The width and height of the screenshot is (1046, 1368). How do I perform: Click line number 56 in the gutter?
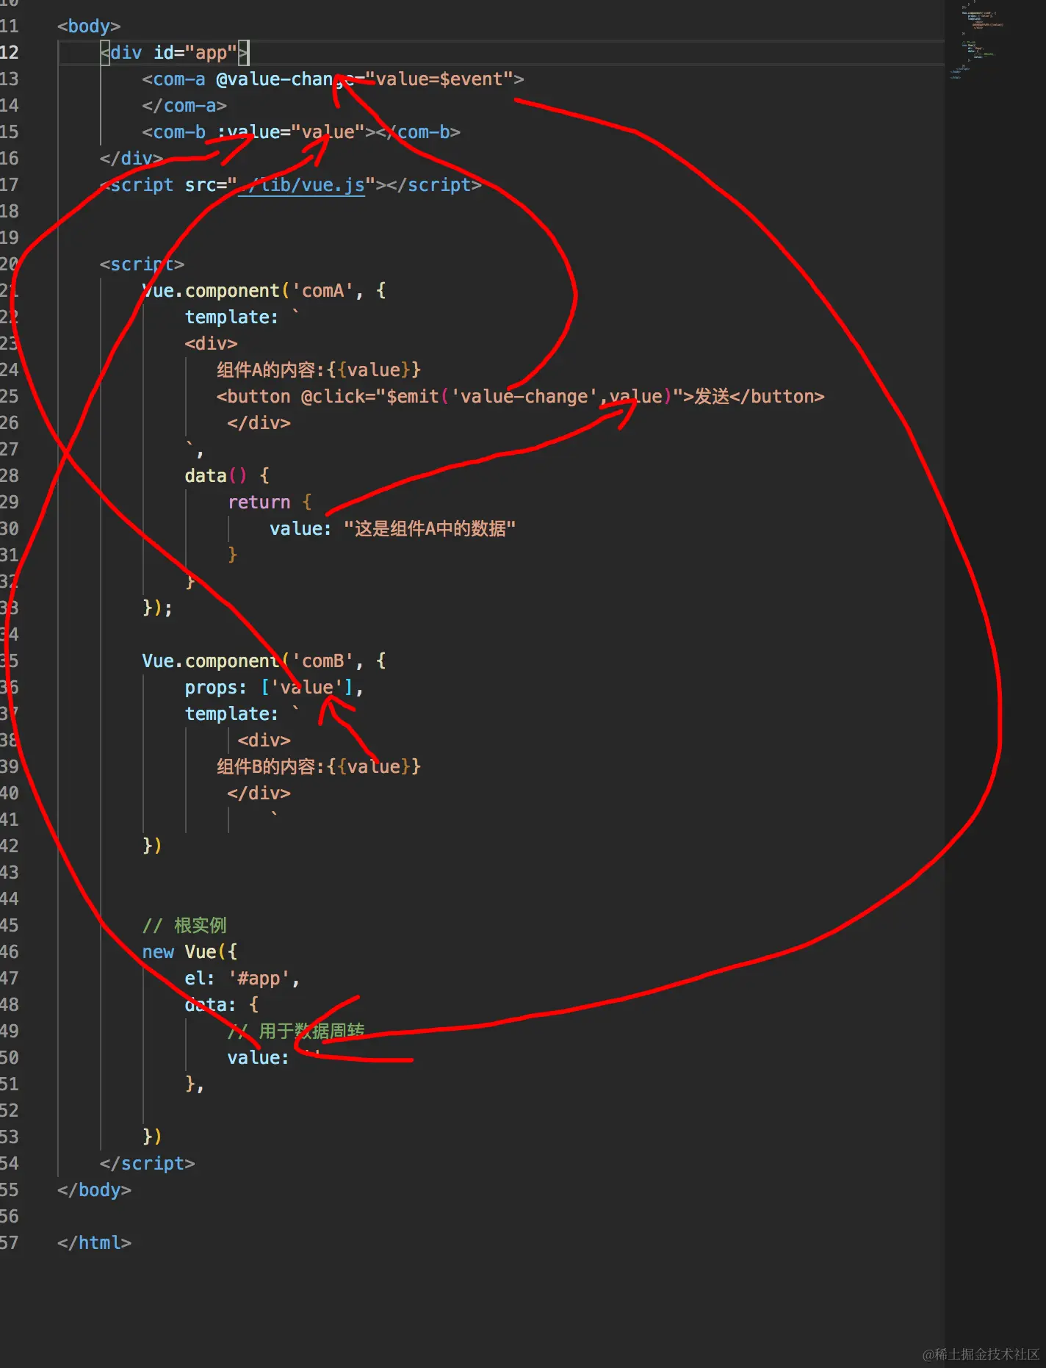tap(10, 1217)
